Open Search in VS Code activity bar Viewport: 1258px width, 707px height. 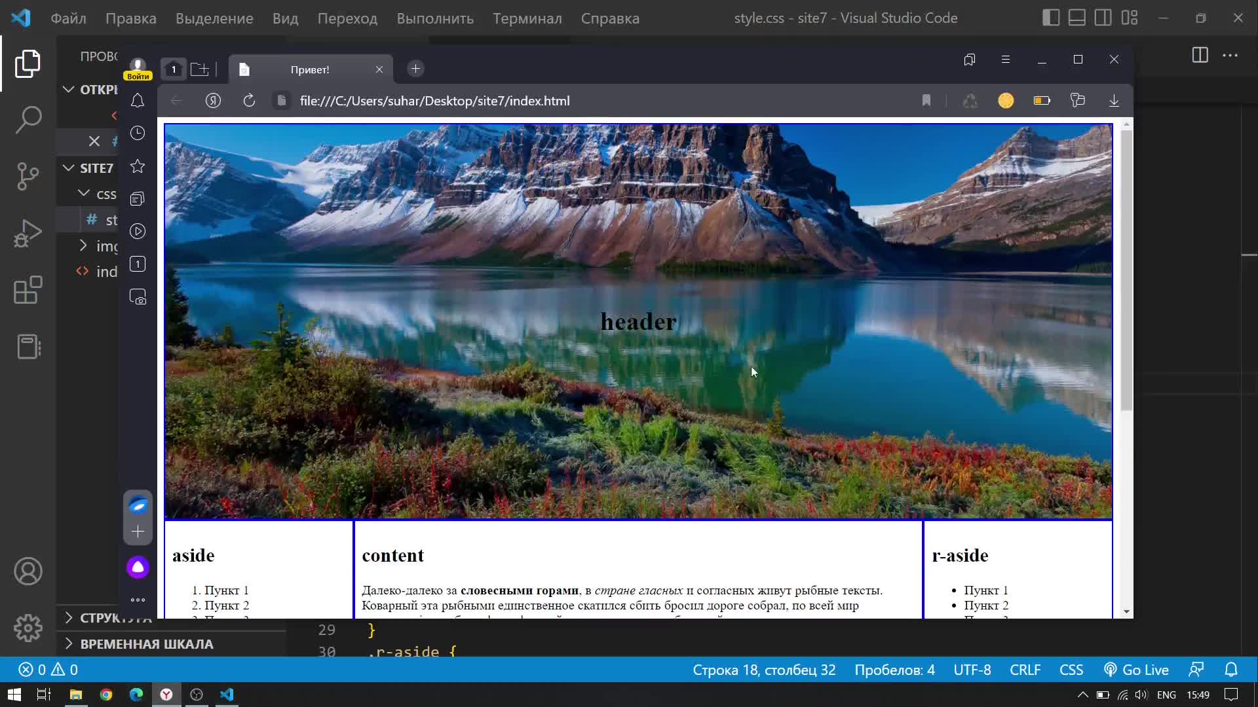[x=28, y=120]
